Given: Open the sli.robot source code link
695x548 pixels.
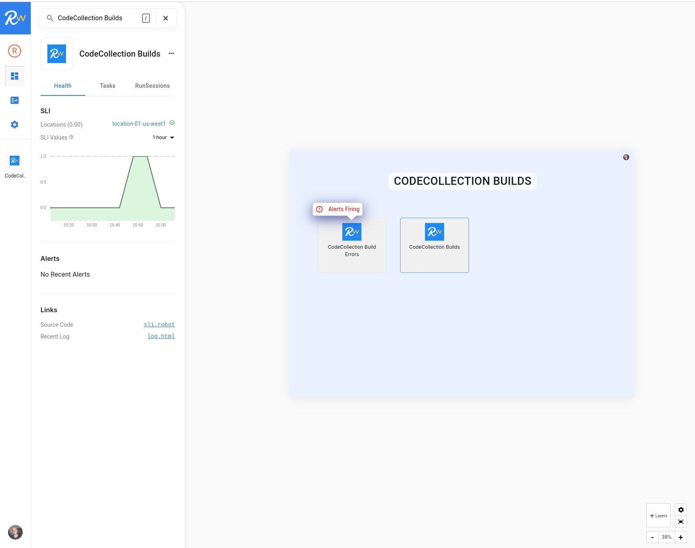Looking at the screenshot, I should coord(159,324).
